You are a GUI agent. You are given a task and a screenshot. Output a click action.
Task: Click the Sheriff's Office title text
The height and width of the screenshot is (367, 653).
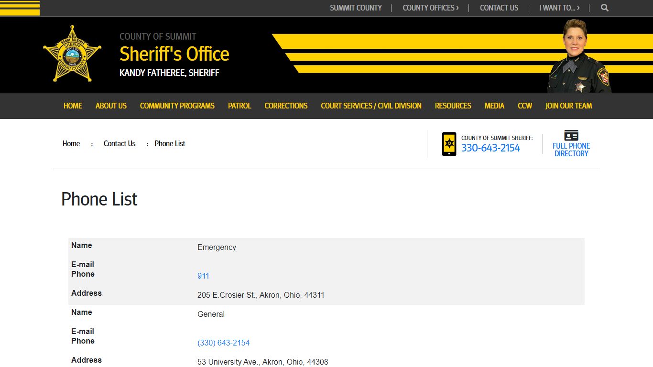pyautogui.click(x=174, y=54)
